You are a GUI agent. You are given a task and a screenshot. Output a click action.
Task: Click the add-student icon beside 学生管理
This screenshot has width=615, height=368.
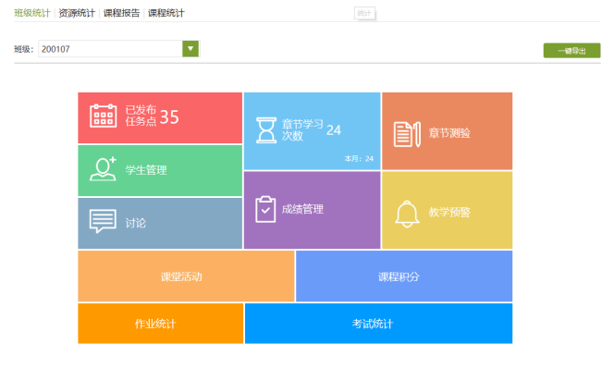click(104, 168)
